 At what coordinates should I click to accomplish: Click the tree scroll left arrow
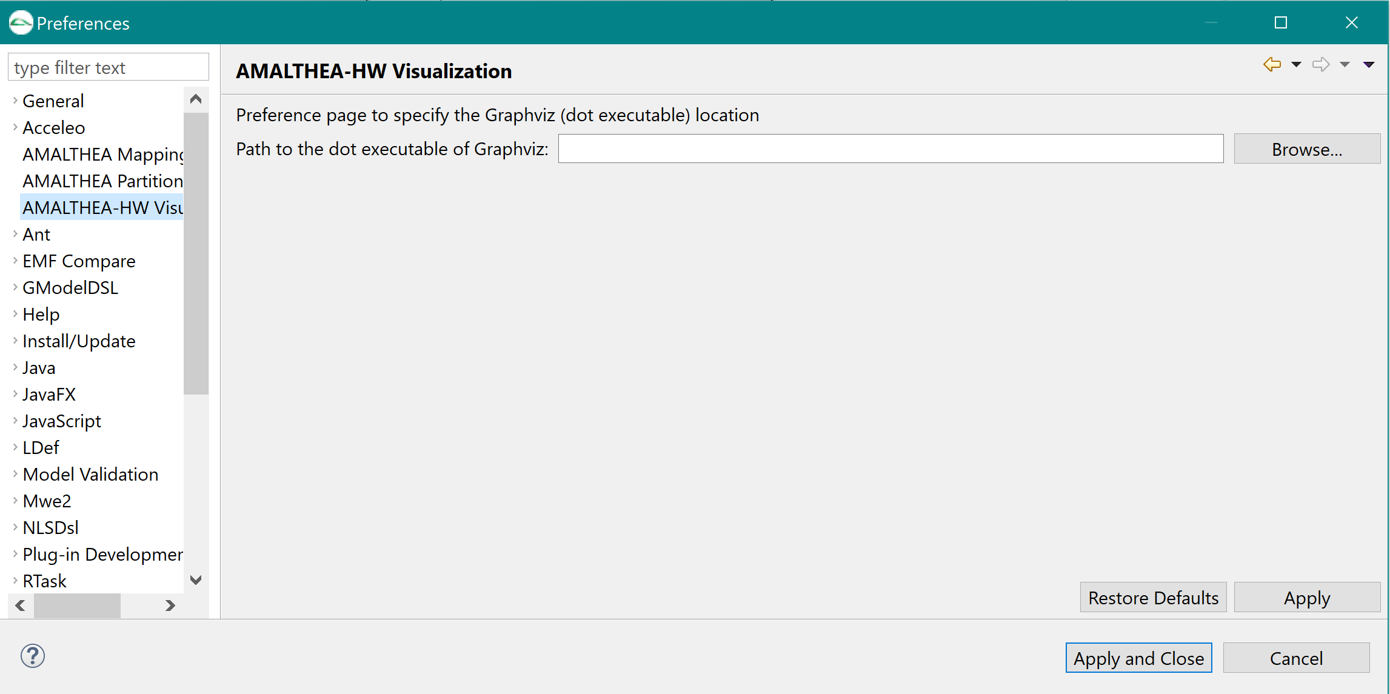pyautogui.click(x=21, y=606)
